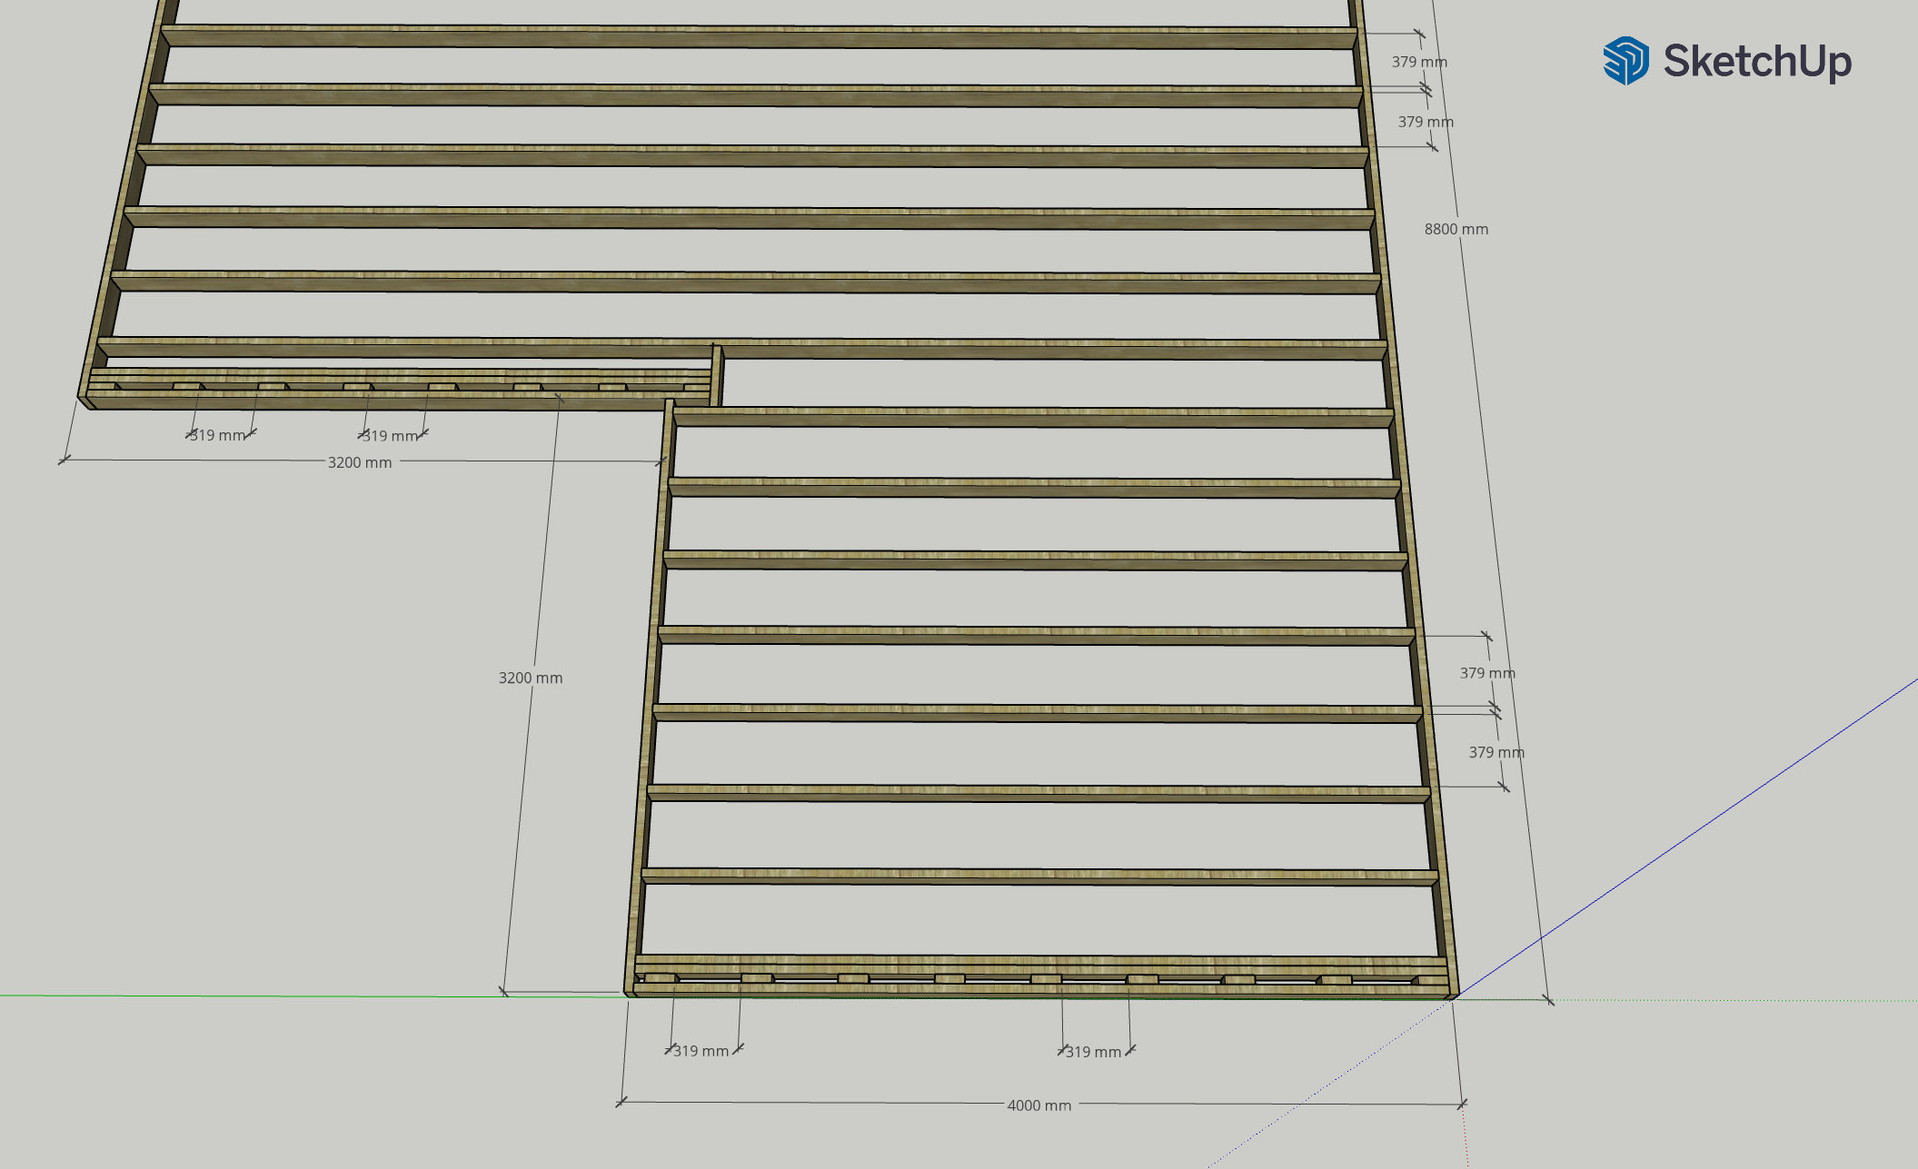Click the top 379 mm joist spacing dimension
This screenshot has width=1918, height=1169.
(1422, 61)
